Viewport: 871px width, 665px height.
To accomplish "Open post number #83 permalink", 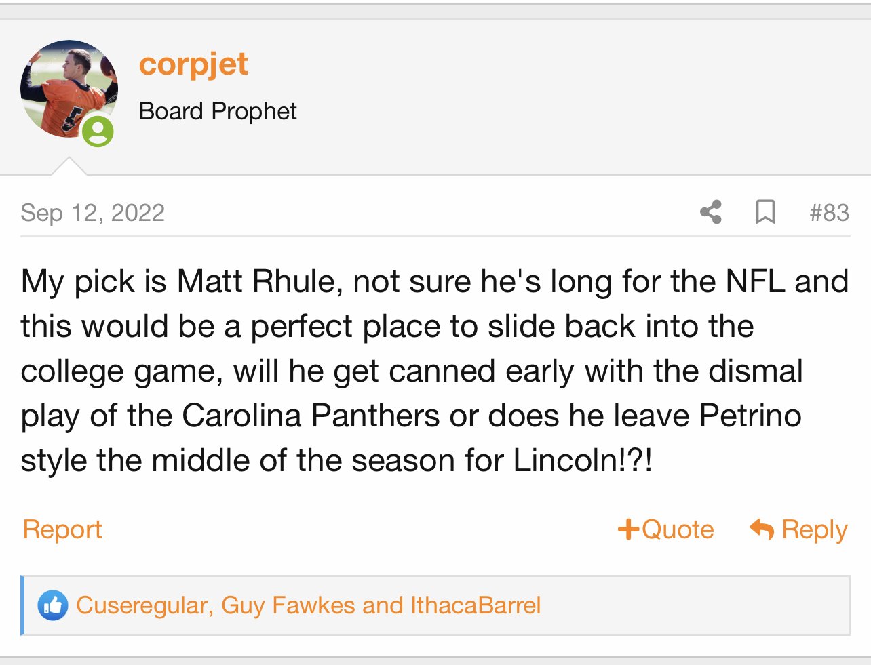I will [x=829, y=213].
